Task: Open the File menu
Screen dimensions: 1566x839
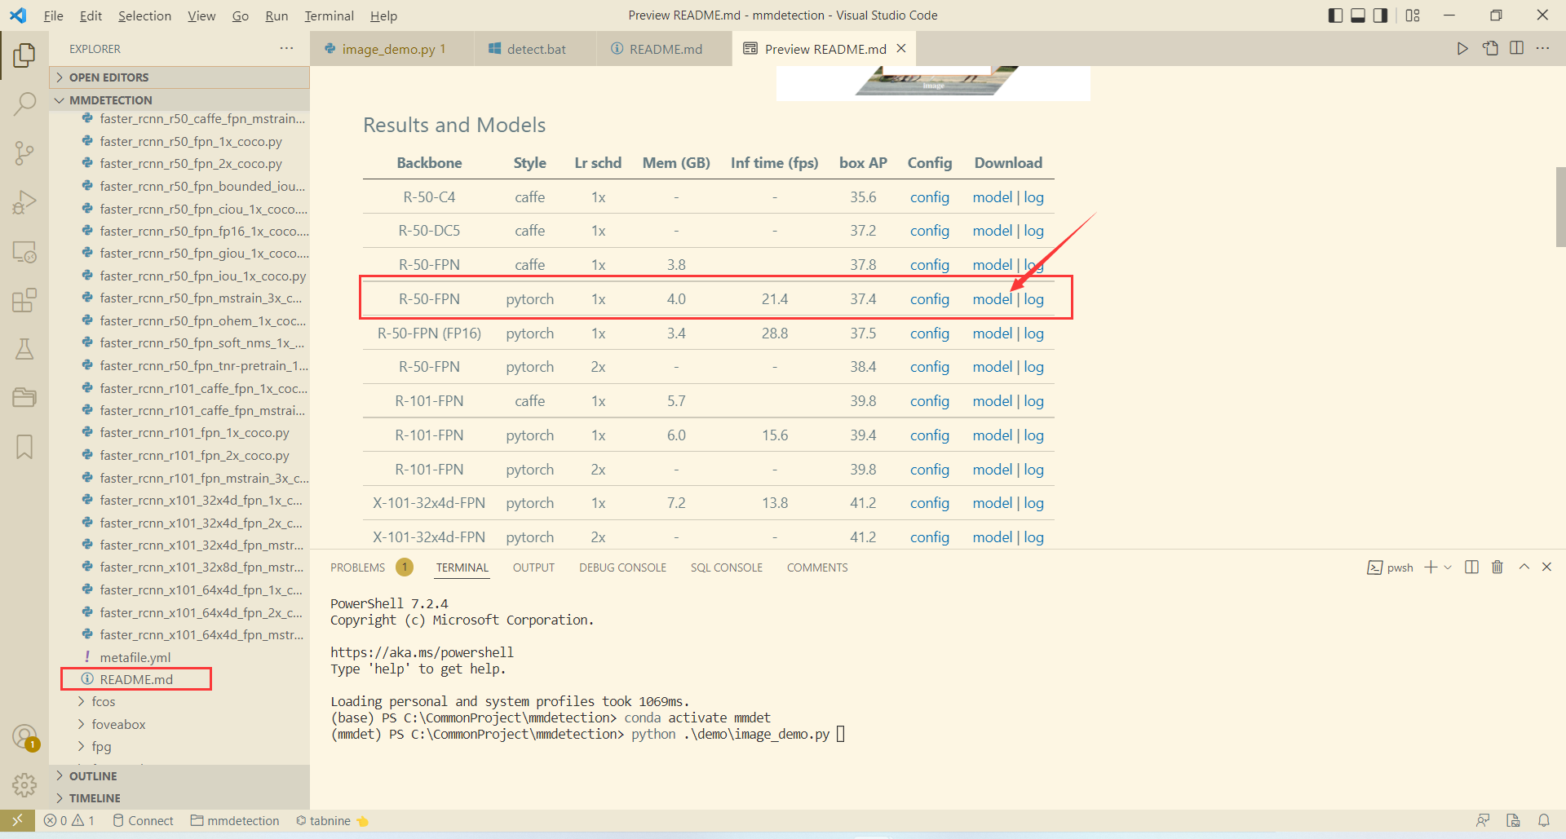Action: coord(53,15)
